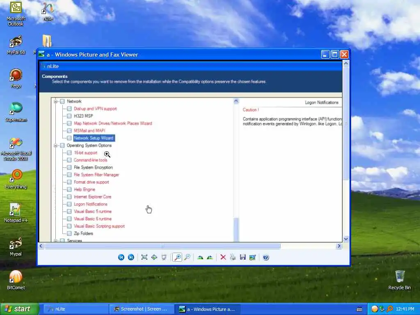Image resolution: width=420 pixels, height=315 pixels.
Task: Click the component tree scroll up arrow
Action: pos(236,101)
